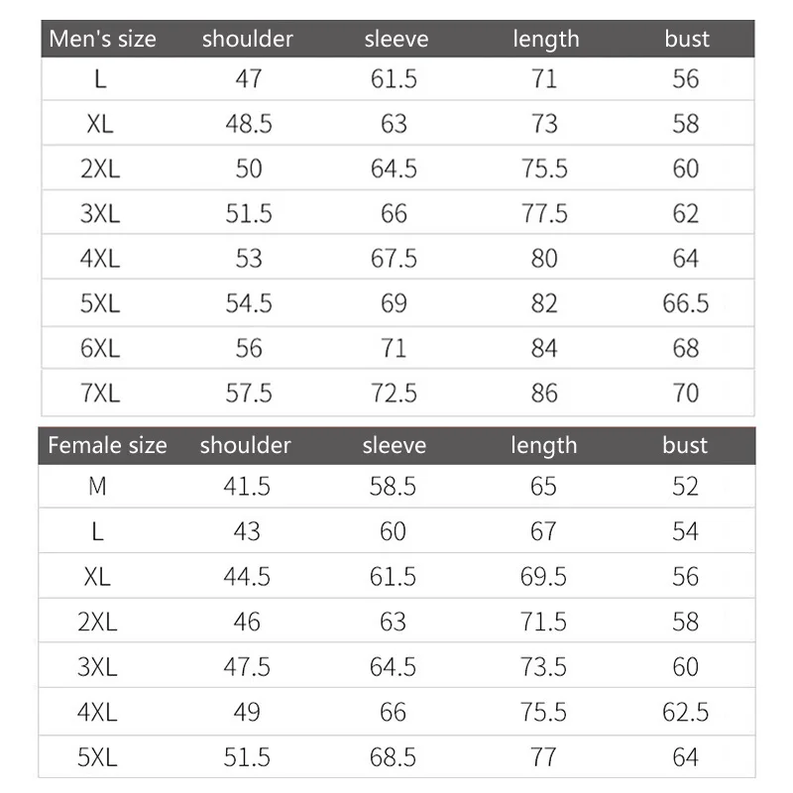Viewport: 793px width, 793px height.
Task: Click the 69.5 length measurement
Action: pos(543,577)
